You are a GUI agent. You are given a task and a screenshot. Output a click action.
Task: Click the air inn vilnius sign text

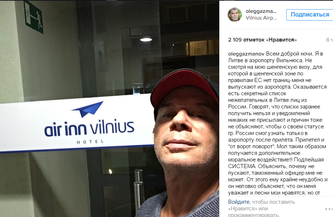tap(89, 128)
